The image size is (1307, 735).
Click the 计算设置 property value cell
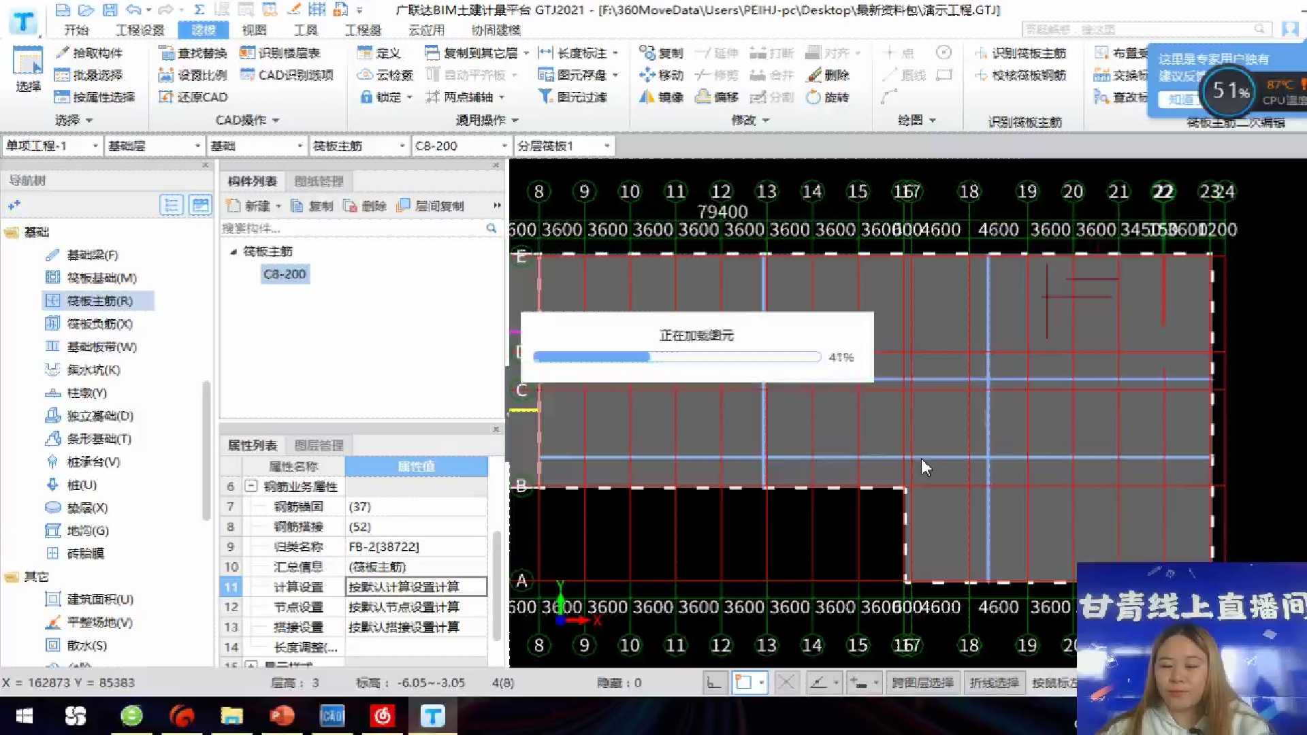[417, 587]
